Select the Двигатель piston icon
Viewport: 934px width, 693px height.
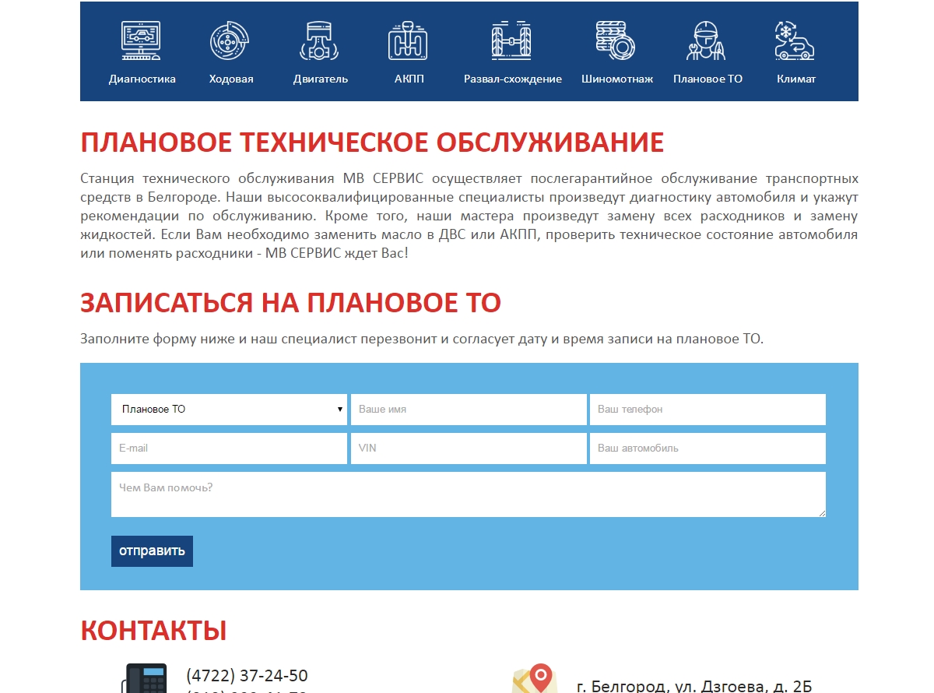pos(320,41)
